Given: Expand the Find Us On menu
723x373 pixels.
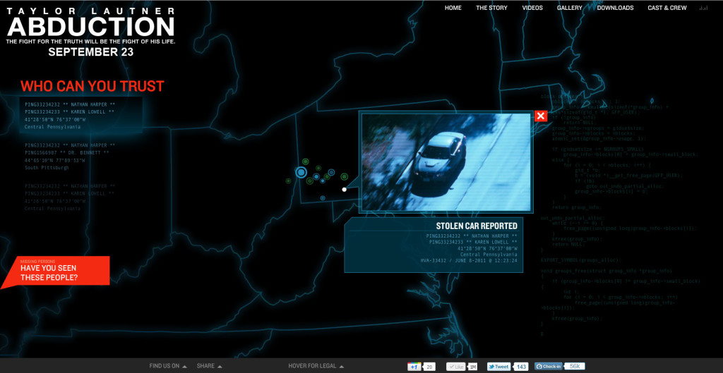Looking at the screenshot, I should click(168, 366).
